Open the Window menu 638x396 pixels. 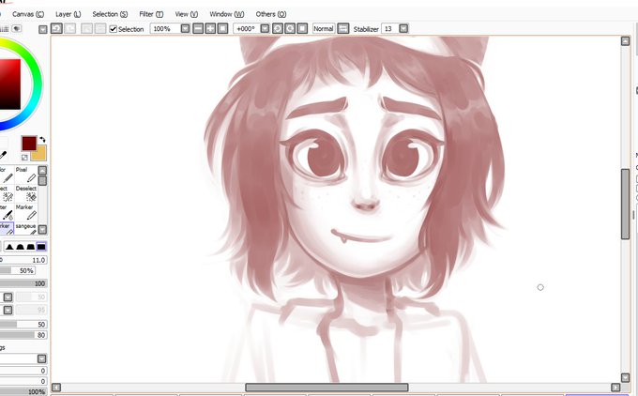[227, 14]
